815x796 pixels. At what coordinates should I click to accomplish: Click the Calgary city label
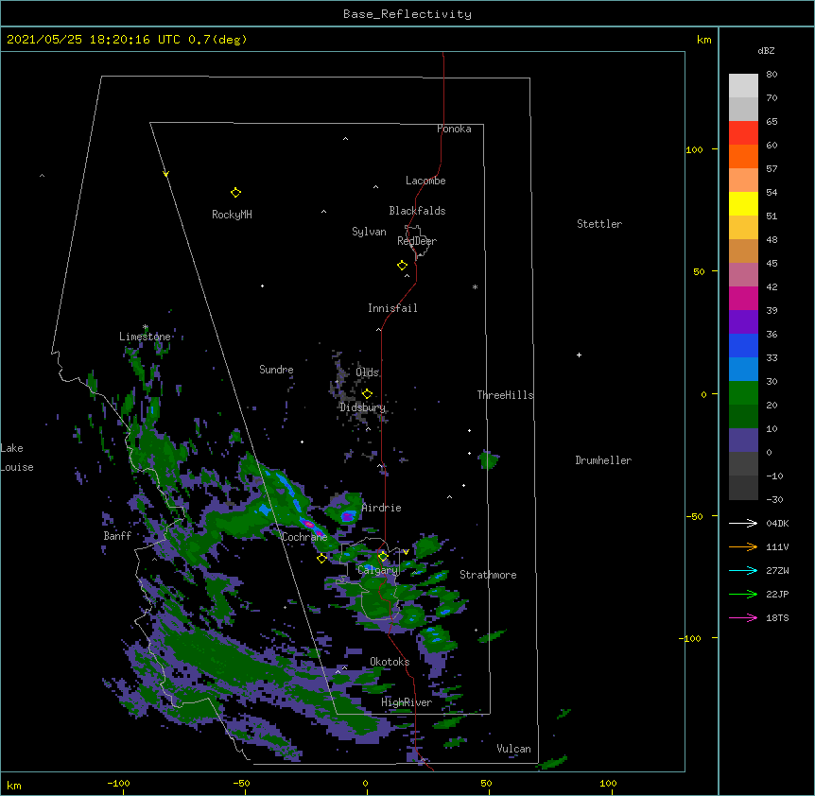tap(378, 570)
